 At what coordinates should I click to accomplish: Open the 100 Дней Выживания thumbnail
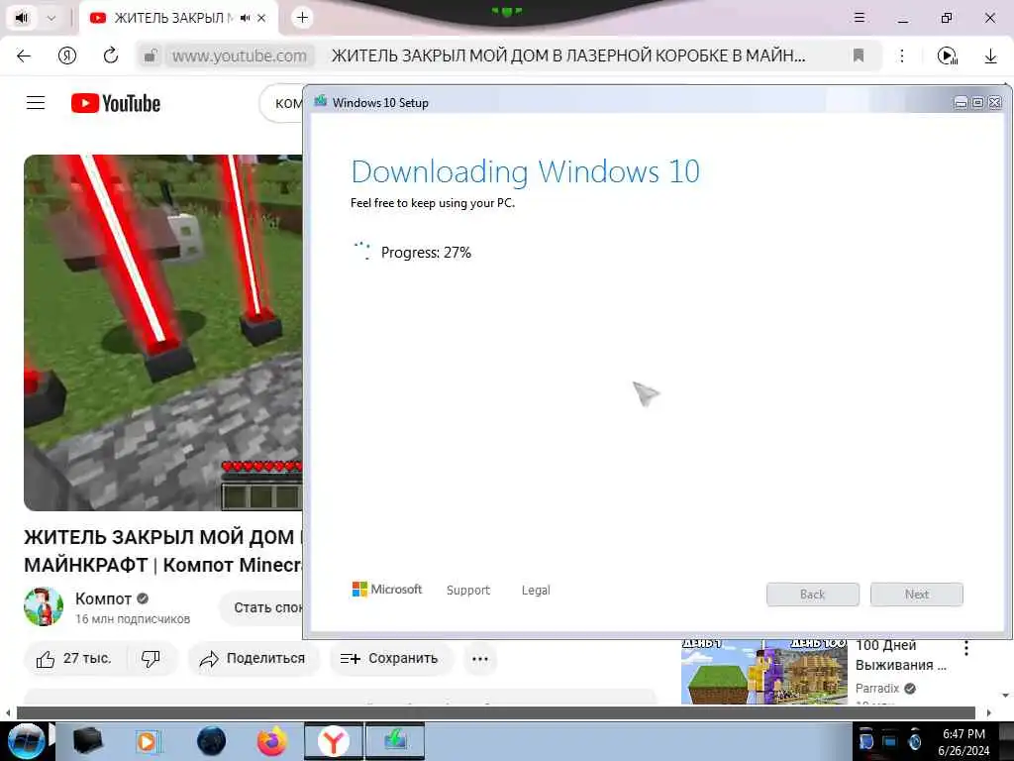click(x=763, y=672)
